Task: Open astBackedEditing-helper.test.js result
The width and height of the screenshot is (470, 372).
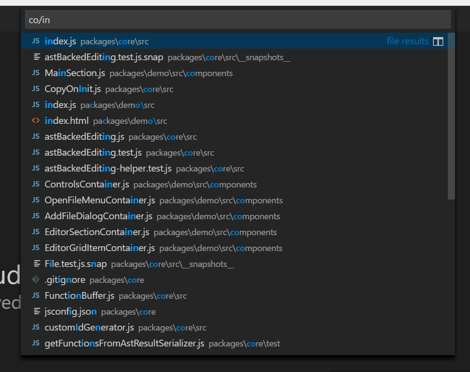Action: coord(234,168)
